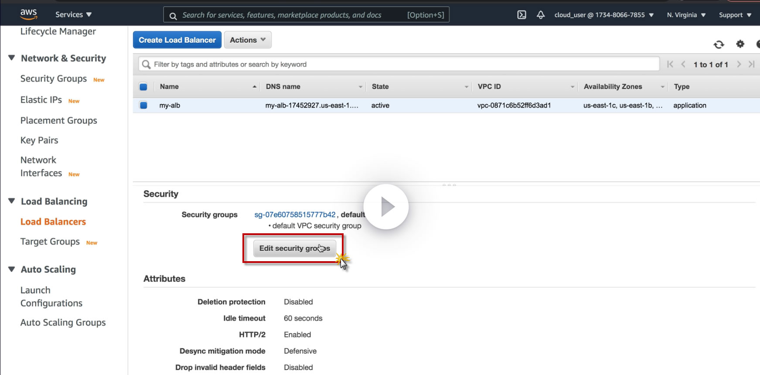Click the Drop invalid header fields Disabled value

click(298, 368)
